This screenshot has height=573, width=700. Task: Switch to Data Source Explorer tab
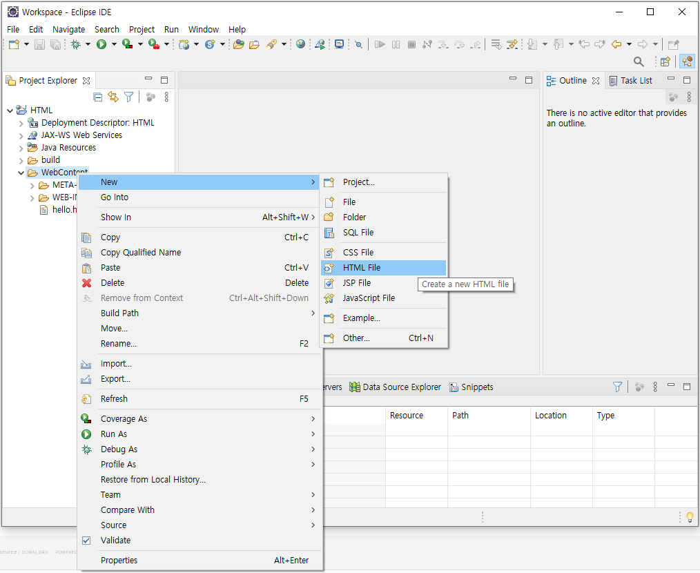395,387
